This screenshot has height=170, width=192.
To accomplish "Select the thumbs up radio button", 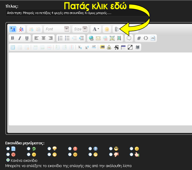I will (131, 154).
